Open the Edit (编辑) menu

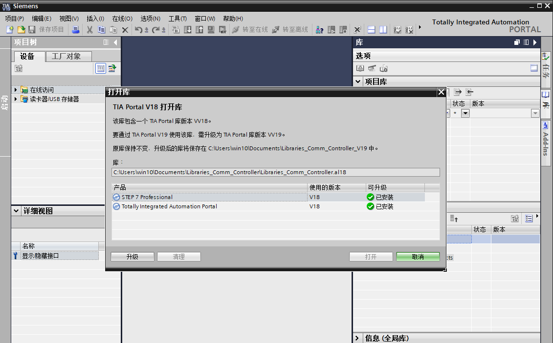click(x=42, y=19)
